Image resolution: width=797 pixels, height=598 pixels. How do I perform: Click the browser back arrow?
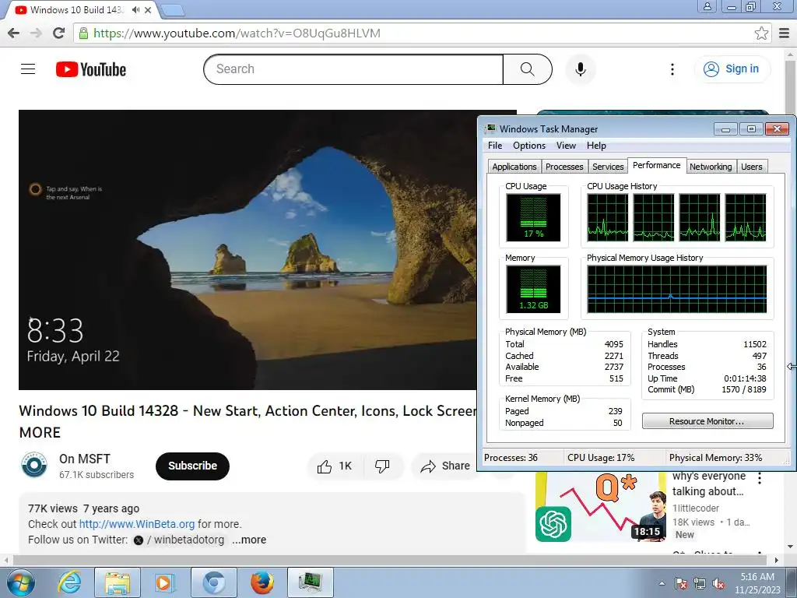[x=14, y=33]
